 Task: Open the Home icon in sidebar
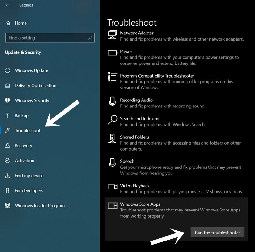click(8, 23)
